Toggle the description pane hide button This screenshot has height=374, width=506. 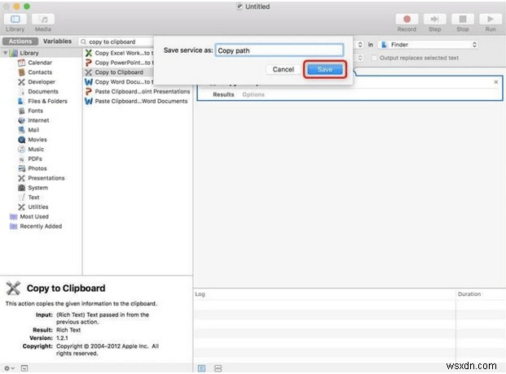24,368
